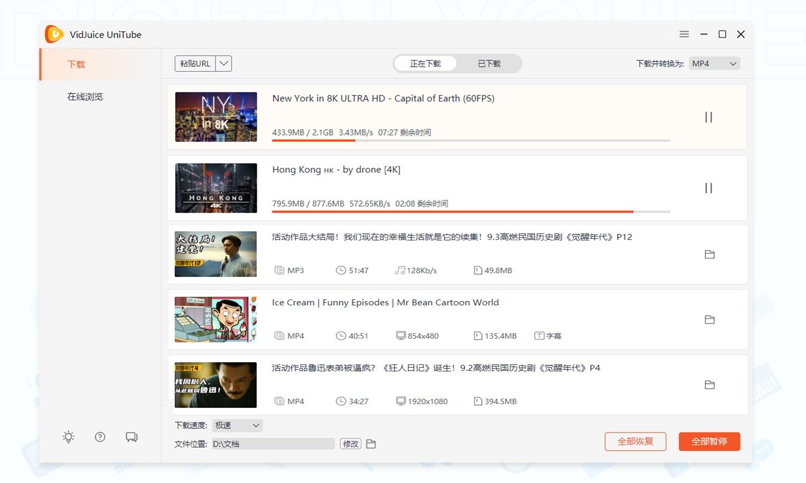Open the hamburger menu in title bar

684,34
